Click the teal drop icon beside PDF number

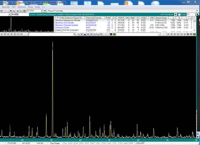[45, 11]
